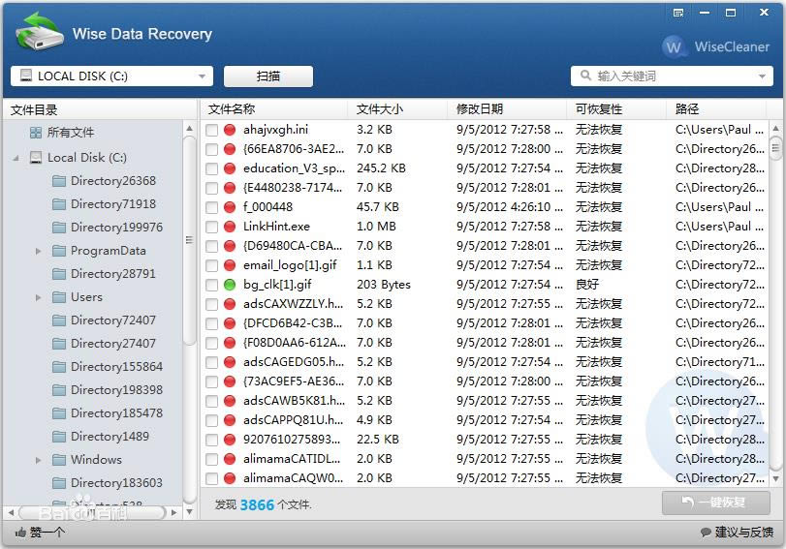Click the Directory28791 folder icon
The image size is (786, 549).
(59, 273)
